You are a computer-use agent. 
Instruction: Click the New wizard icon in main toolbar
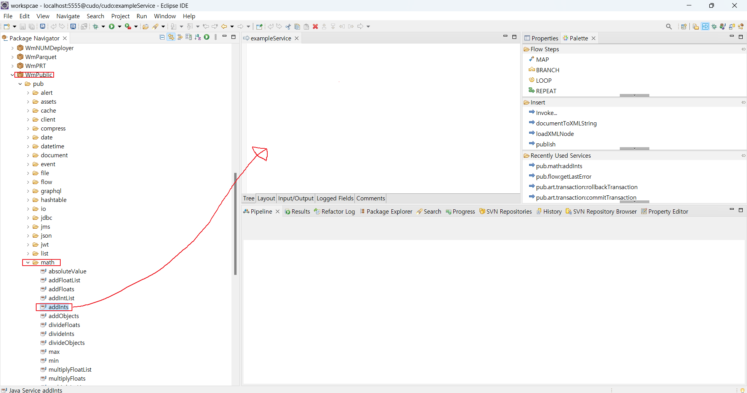(7, 26)
